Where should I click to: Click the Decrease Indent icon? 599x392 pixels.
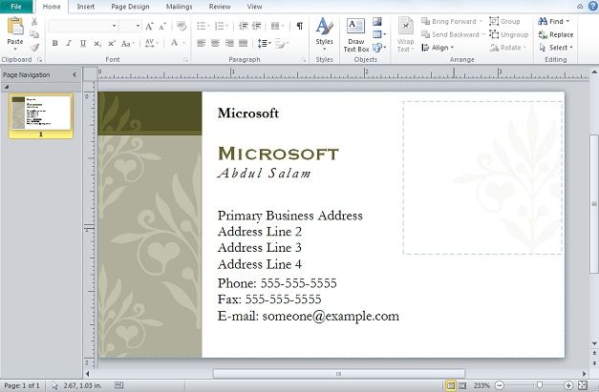click(x=243, y=26)
